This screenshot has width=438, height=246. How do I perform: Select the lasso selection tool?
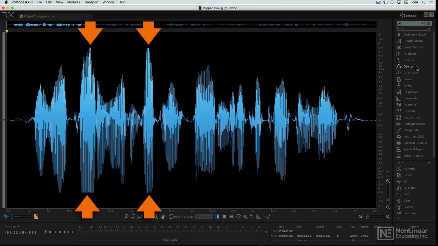click(x=238, y=217)
